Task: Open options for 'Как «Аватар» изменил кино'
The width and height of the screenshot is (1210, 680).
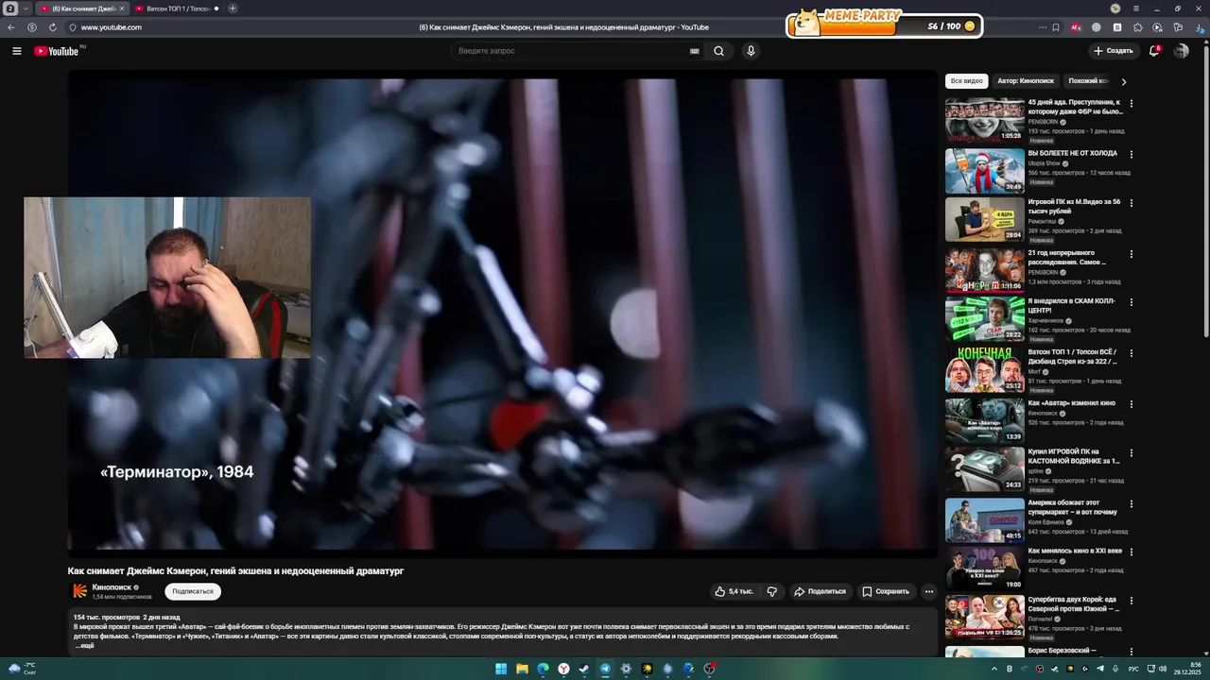Action: pos(1132,404)
